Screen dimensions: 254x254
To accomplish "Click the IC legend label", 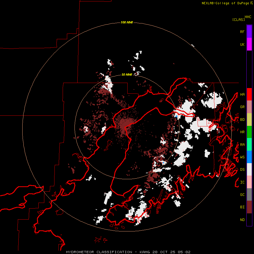I will tap(242, 182).
